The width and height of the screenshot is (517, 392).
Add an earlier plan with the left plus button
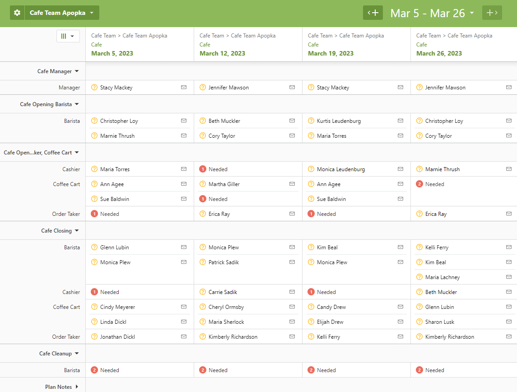(373, 13)
